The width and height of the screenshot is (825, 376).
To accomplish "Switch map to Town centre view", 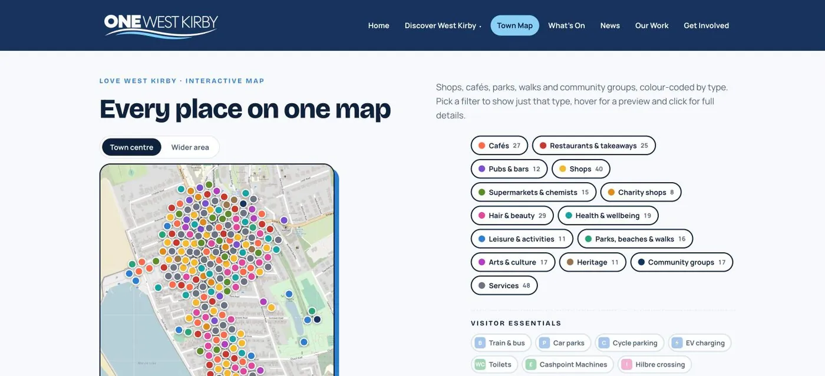I will [x=131, y=147].
